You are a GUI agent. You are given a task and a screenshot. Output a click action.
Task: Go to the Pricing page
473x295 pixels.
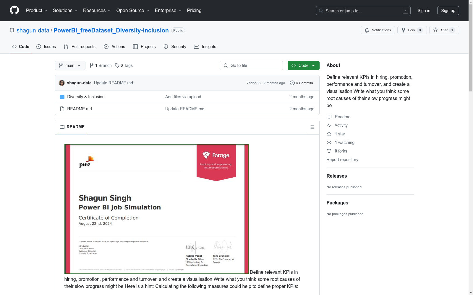click(194, 11)
